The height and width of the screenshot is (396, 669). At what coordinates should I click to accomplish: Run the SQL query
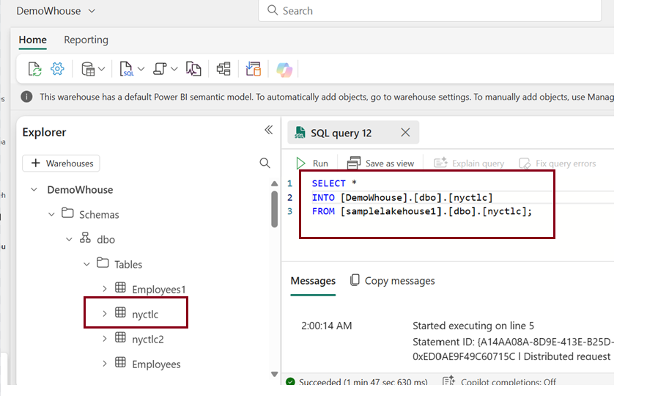(x=312, y=163)
